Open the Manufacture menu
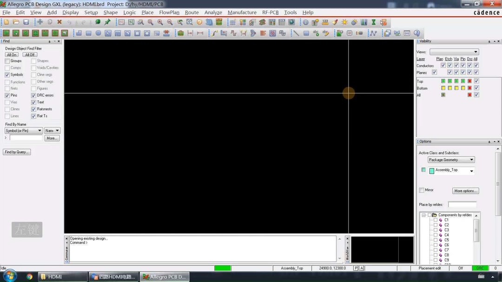The width and height of the screenshot is (502, 282). [242, 13]
